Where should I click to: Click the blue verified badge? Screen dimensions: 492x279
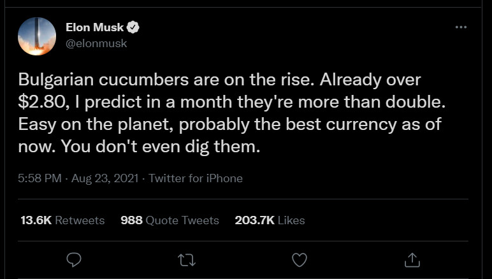(x=134, y=27)
